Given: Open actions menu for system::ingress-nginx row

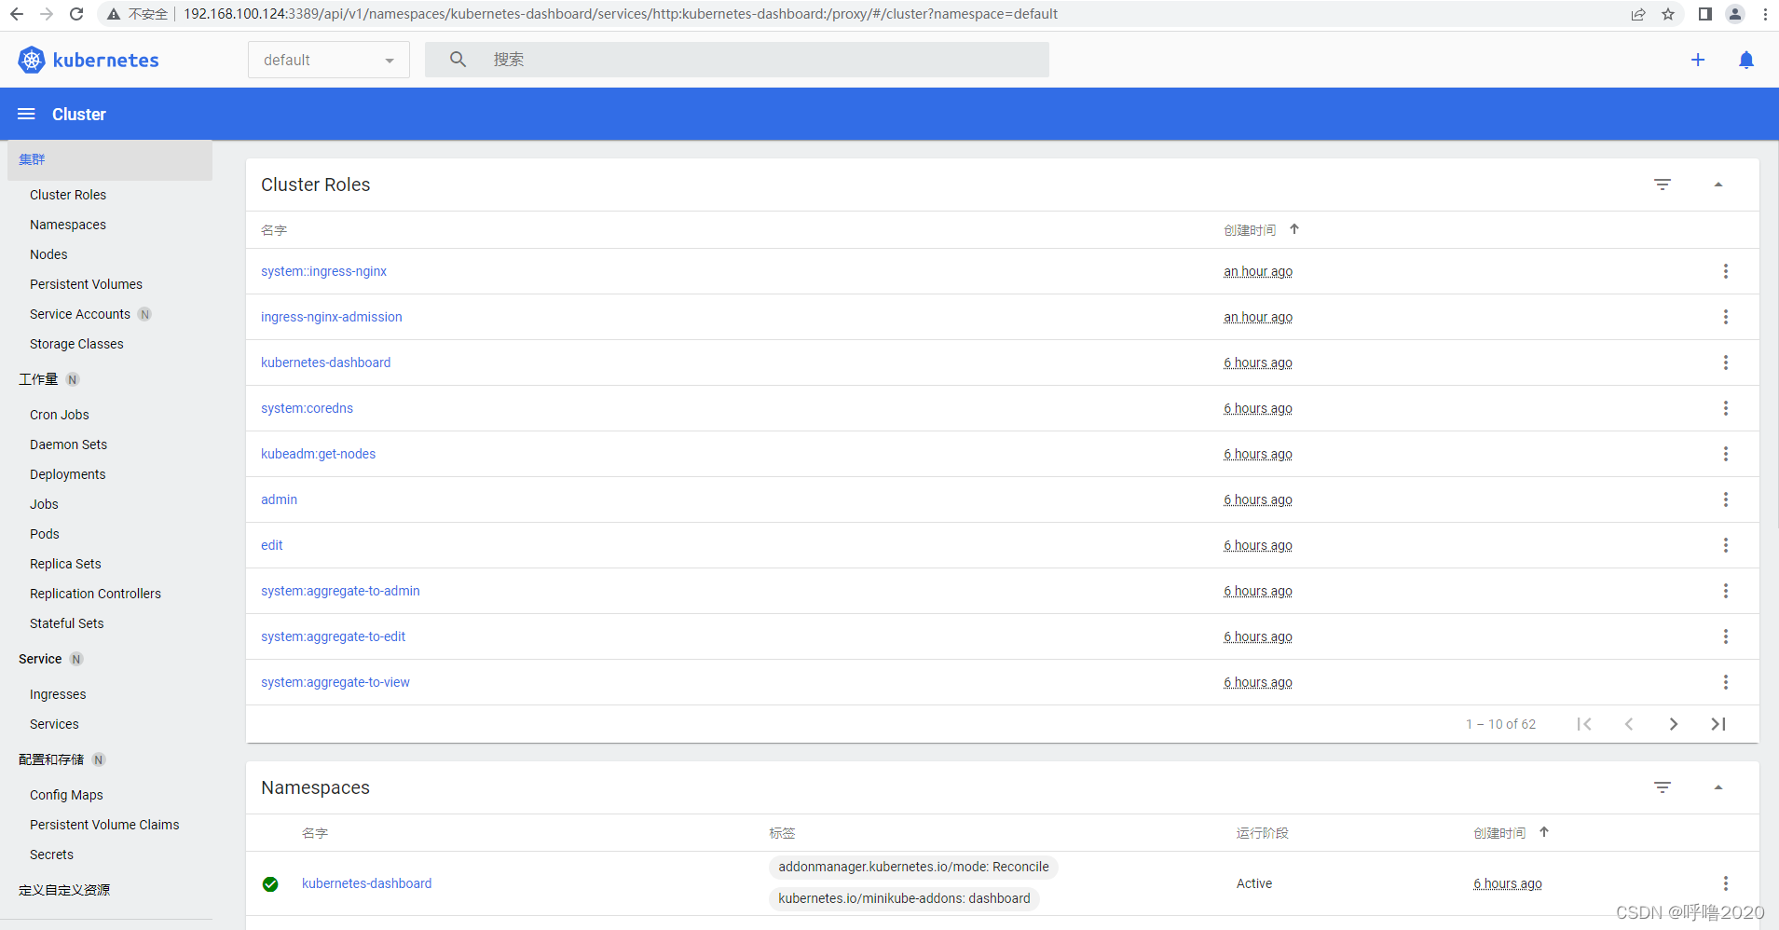Looking at the screenshot, I should pyautogui.click(x=1726, y=271).
